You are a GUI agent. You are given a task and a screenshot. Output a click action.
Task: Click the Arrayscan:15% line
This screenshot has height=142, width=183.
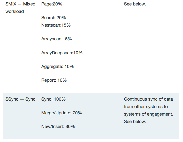point(57,39)
